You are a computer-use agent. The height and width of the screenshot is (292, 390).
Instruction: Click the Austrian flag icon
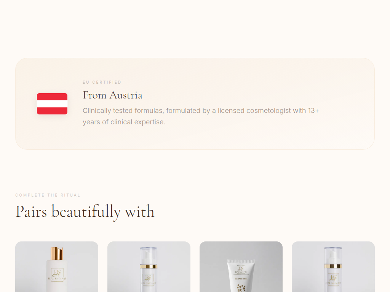click(52, 104)
